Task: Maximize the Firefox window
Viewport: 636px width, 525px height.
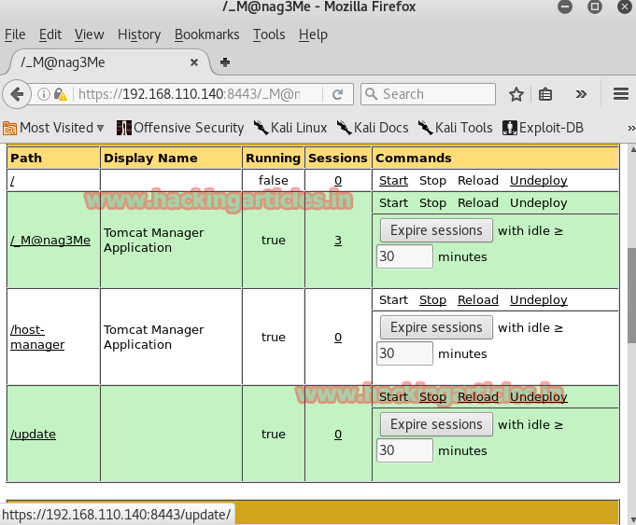Action: point(595,7)
